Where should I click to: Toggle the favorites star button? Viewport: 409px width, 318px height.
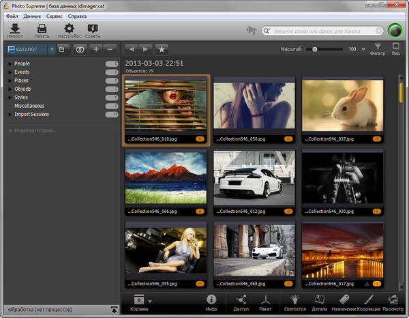coord(162,49)
